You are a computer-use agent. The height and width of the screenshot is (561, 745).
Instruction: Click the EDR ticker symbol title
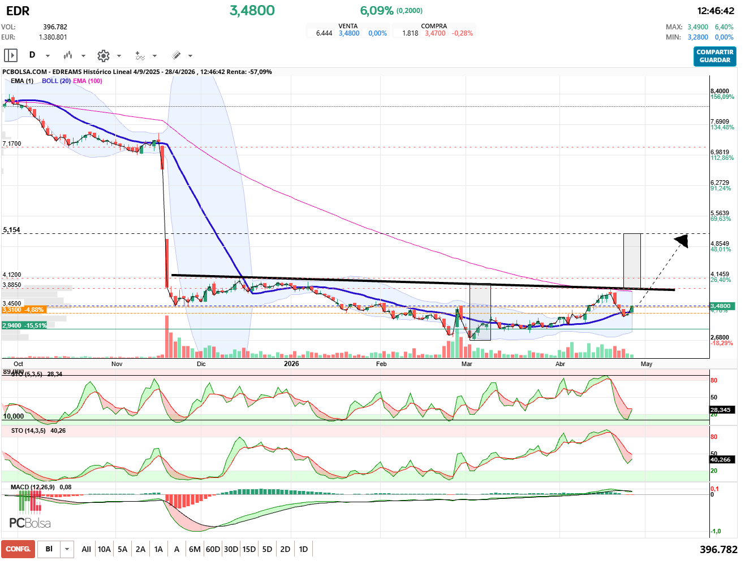coord(18,11)
